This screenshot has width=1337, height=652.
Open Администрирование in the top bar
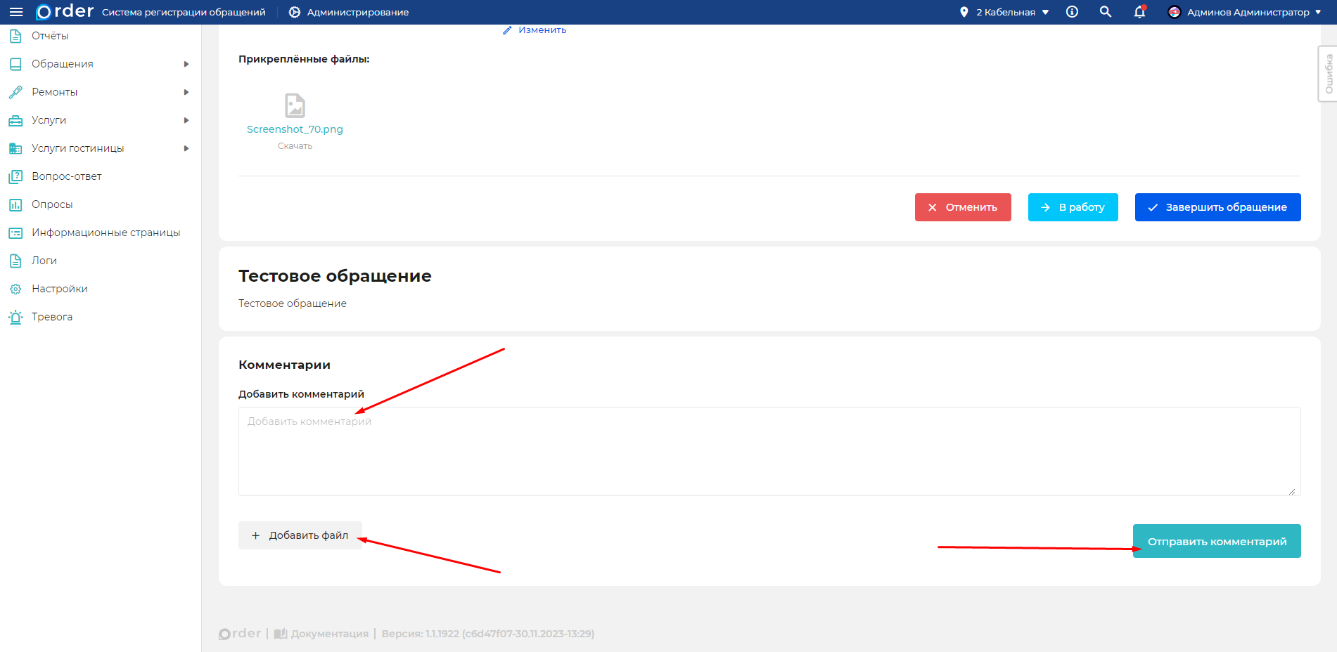click(x=349, y=12)
